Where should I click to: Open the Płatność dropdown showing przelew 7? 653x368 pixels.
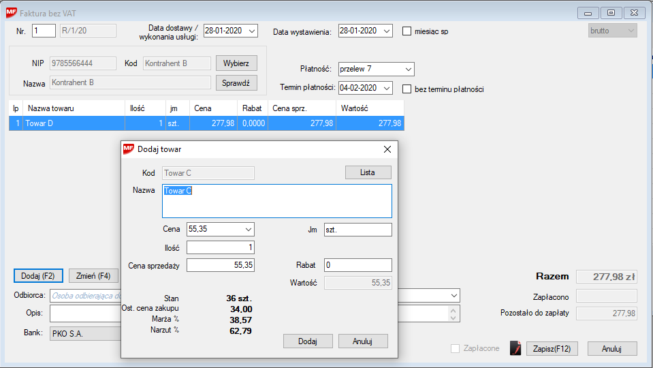click(x=408, y=70)
